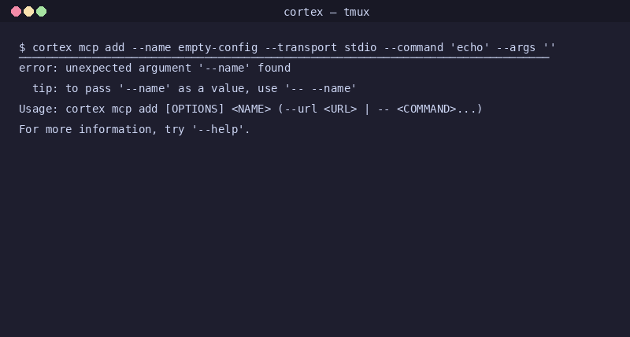
Task: Click the word 'stdio' in the command
Action: click(x=361, y=47)
